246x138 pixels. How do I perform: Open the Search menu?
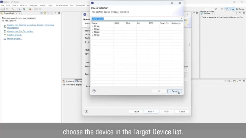[x=42, y=5]
